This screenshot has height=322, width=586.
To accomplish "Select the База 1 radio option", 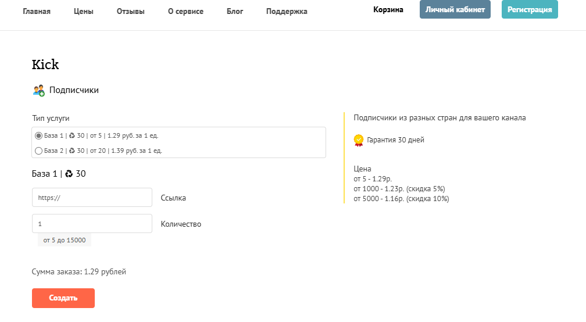I will pos(38,135).
